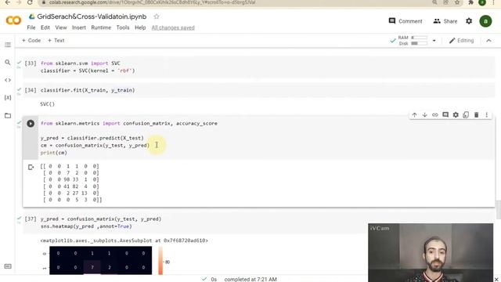Mirror the cell in a tab

(x=466, y=115)
